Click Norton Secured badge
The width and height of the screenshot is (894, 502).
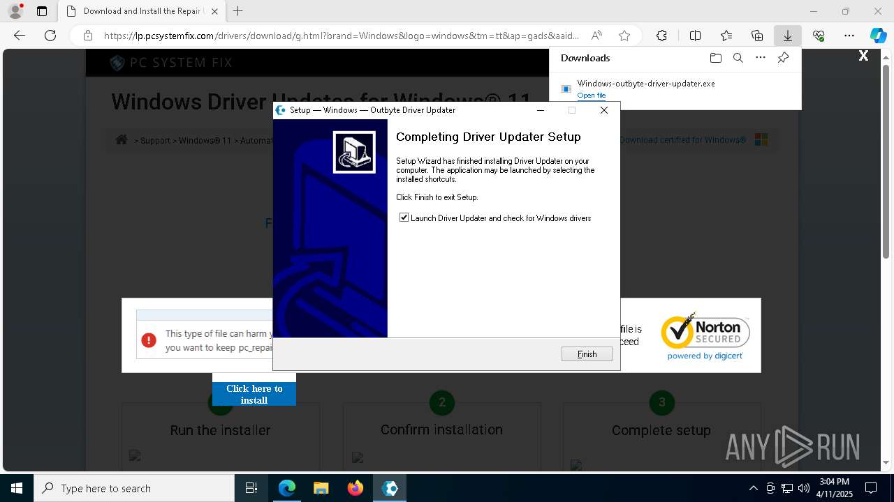pyautogui.click(x=705, y=336)
